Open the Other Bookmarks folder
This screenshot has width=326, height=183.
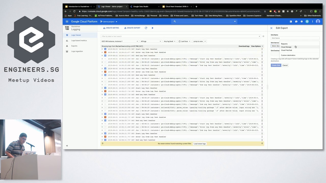coord(313,16)
